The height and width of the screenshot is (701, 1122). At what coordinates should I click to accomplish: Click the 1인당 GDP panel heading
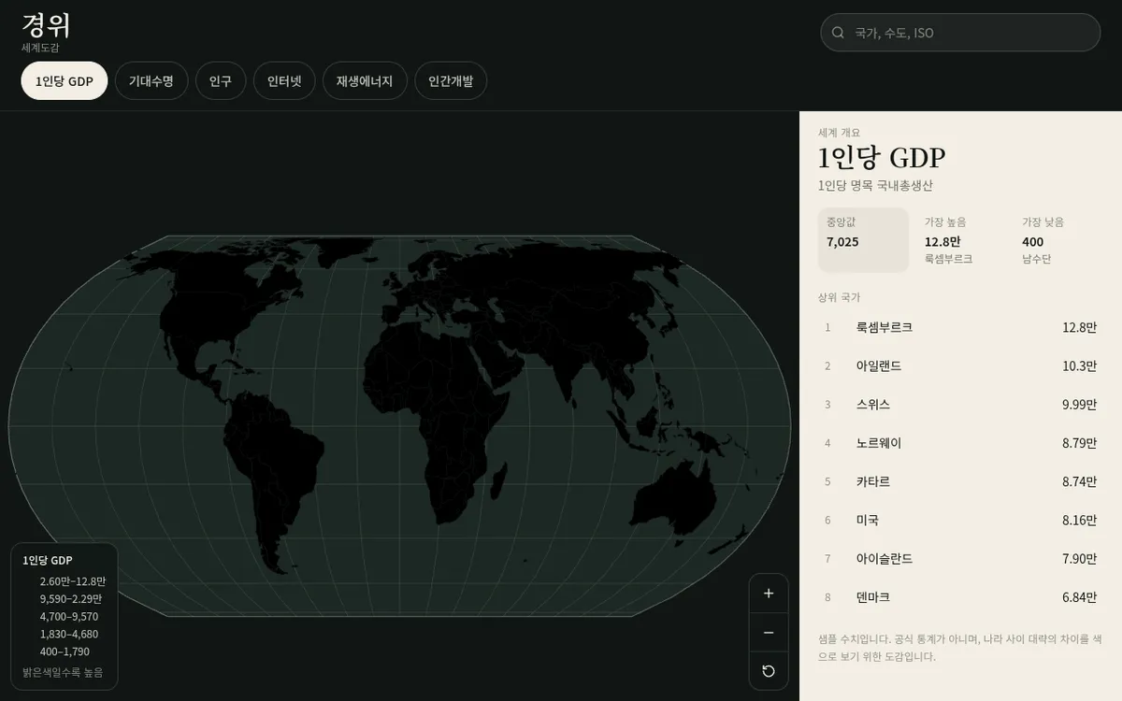[882, 157]
